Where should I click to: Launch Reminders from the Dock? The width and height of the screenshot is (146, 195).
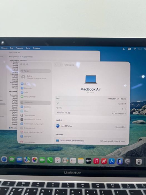(x=73, y=161)
